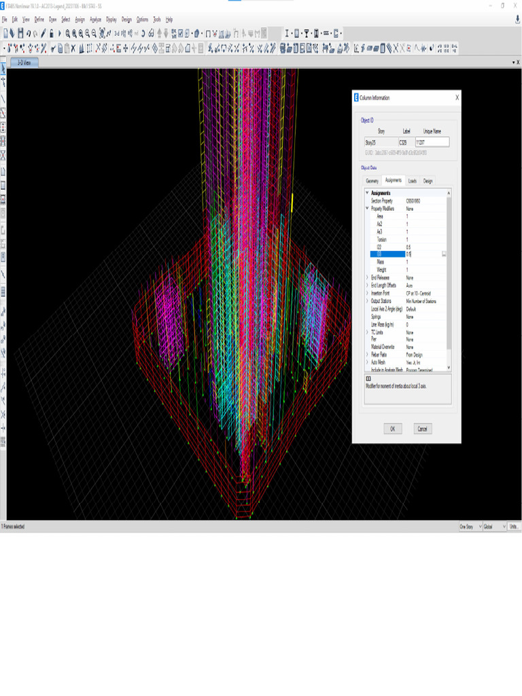Image resolution: width=522 pixels, height=696 pixels.
Task: Switch to the Geometry tab
Action: (372, 181)
